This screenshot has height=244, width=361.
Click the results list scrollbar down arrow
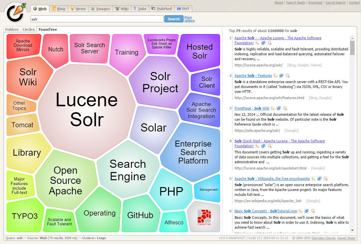coord(352,230)
